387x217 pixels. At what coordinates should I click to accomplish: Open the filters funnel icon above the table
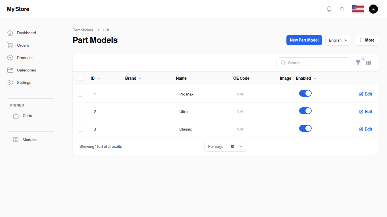coord(358,63)
